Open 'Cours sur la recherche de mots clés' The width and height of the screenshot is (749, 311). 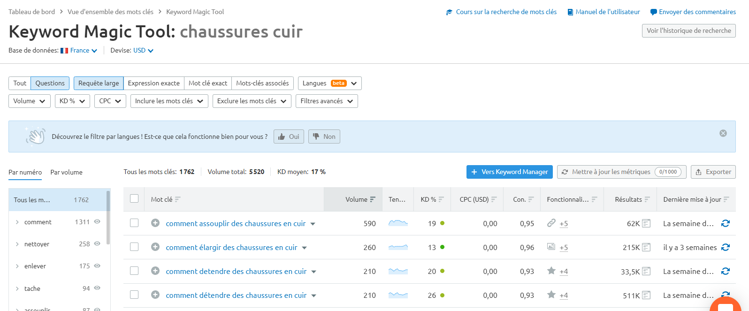tap(501, 12)
